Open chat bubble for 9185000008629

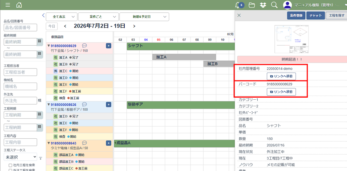(84, 46)
